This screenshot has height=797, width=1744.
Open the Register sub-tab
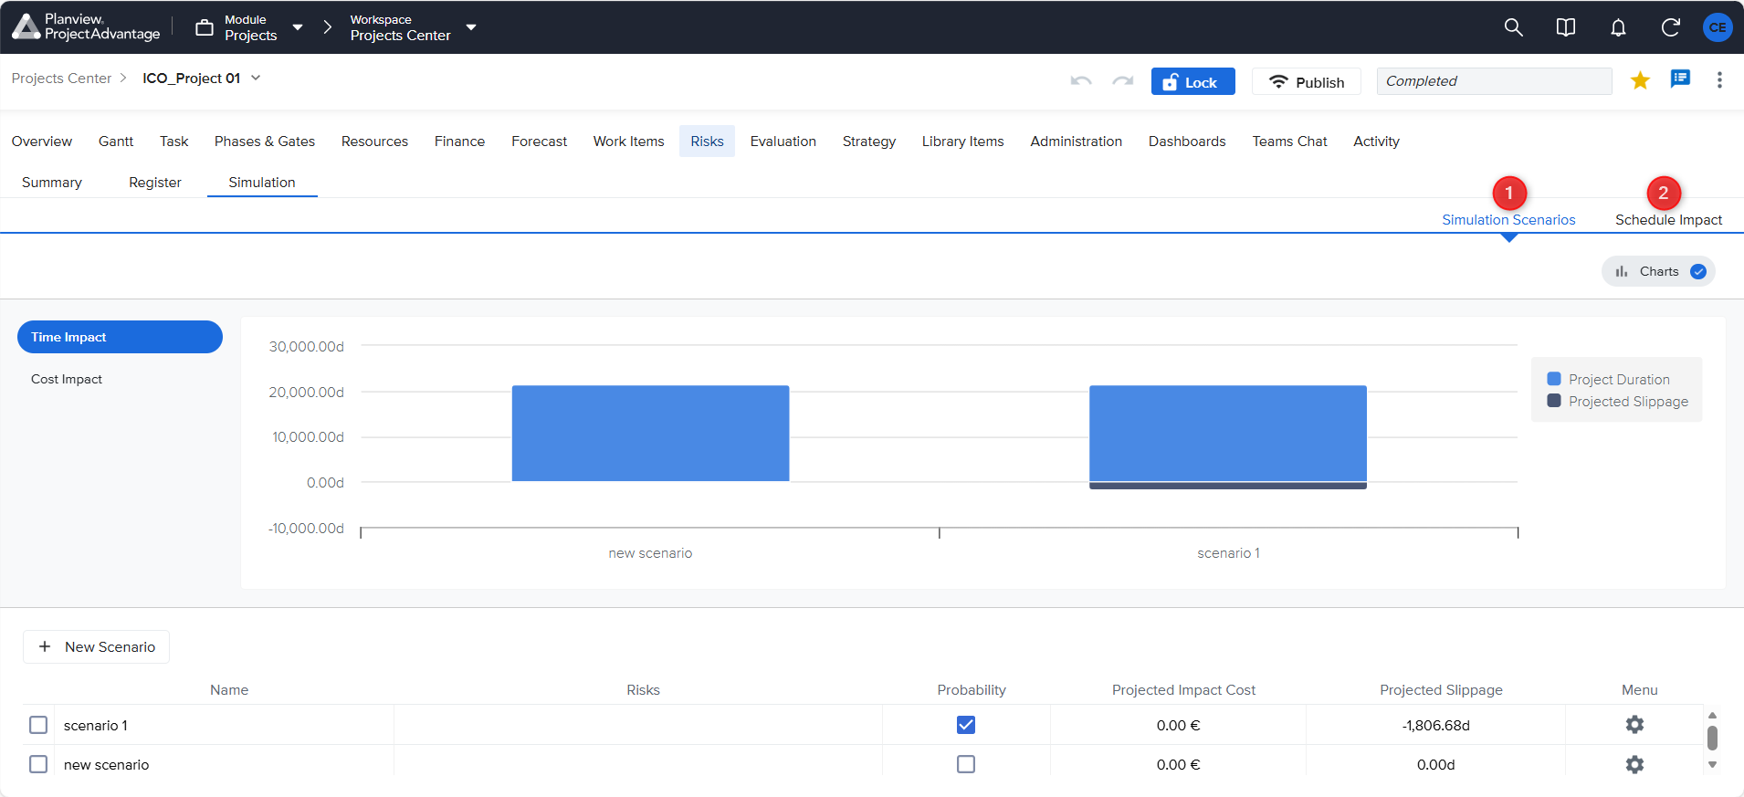point(154,183)
